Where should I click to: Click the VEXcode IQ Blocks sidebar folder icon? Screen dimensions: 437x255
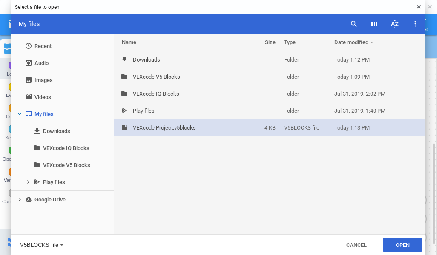[37, 148]
